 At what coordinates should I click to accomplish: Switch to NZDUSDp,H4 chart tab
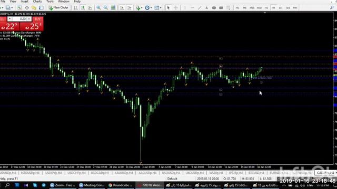coord(31,173)
